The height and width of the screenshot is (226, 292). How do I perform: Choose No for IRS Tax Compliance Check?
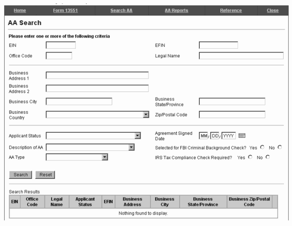pos(267,157)
